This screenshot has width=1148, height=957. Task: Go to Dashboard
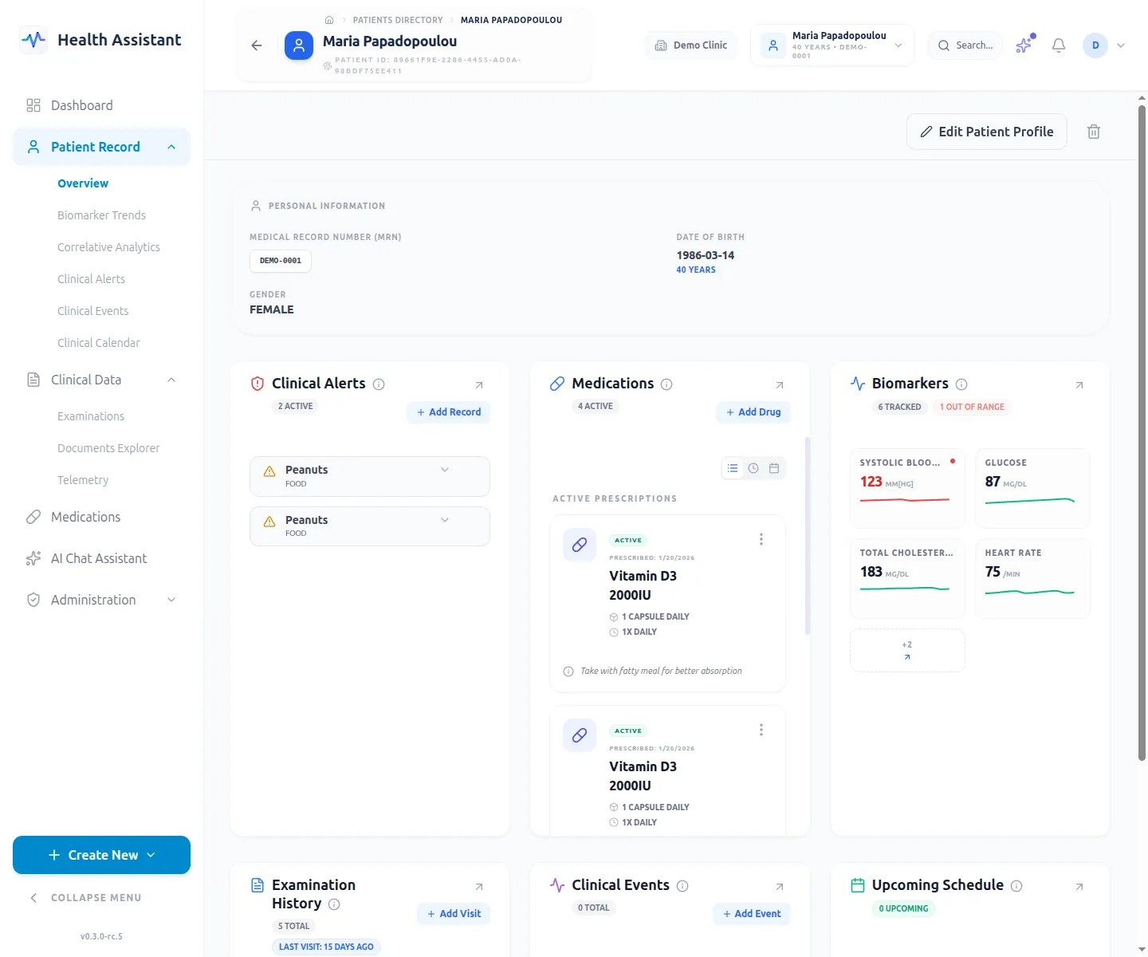point(101,105)
